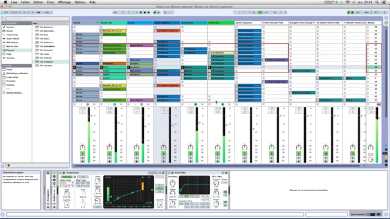Start playback with the transport Play button
Viewport: 390px width, 219px height.
(x=136, y=12)
